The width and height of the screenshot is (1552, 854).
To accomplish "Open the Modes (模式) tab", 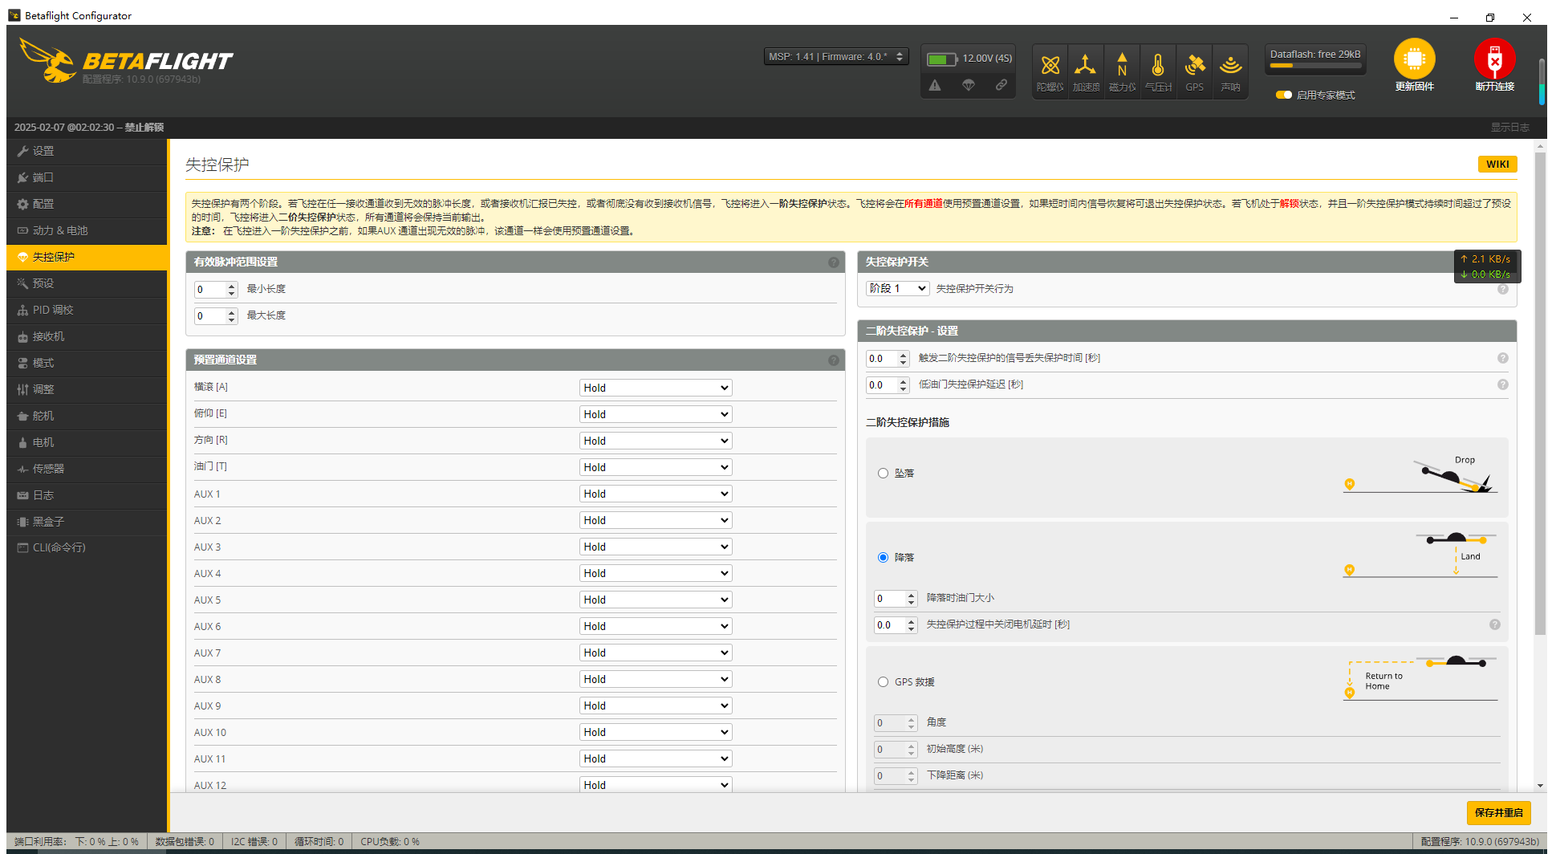I will click(87, 363).
